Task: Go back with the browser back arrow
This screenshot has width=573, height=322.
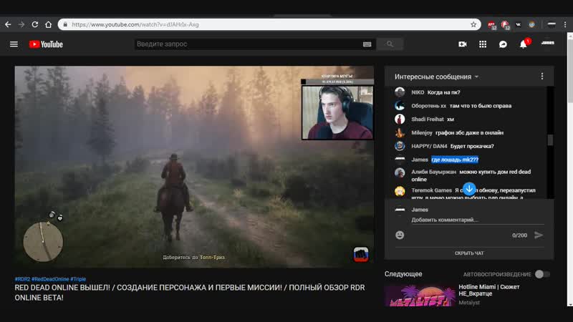Action: [8, 24]
